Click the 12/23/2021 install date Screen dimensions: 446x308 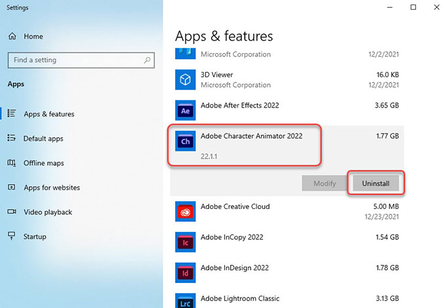pos(382,217)
